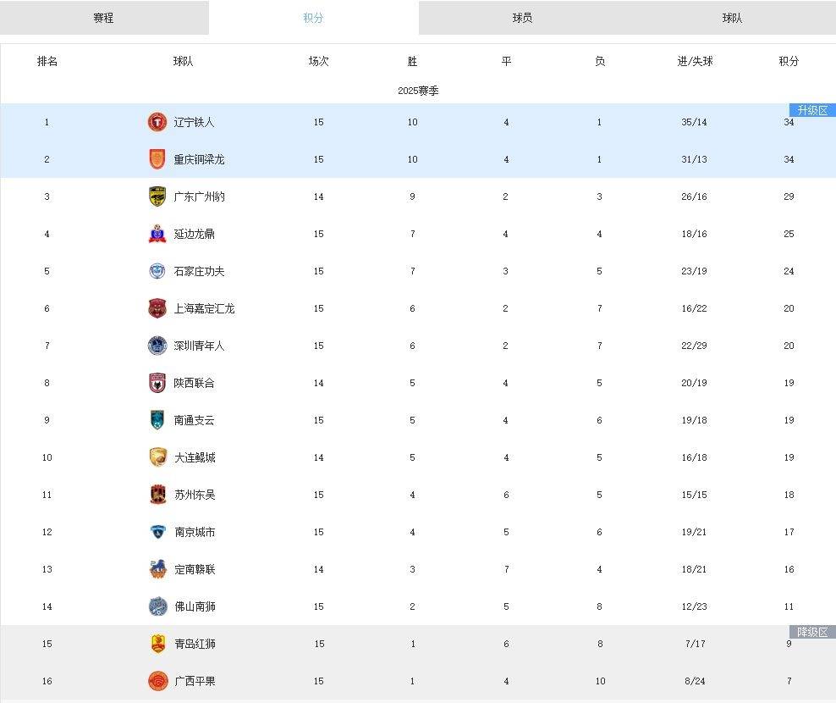Open the 球员 tab
Viewport: 836px width, 703px height.
point(523,18)
